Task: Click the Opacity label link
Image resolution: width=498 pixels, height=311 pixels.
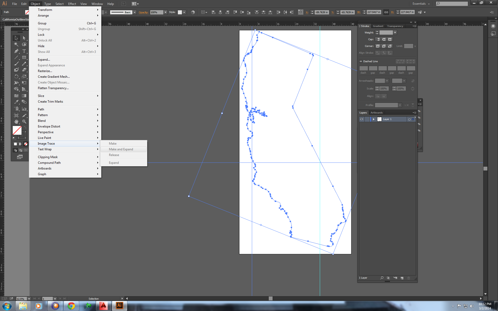Action: [x=143, y=12]
